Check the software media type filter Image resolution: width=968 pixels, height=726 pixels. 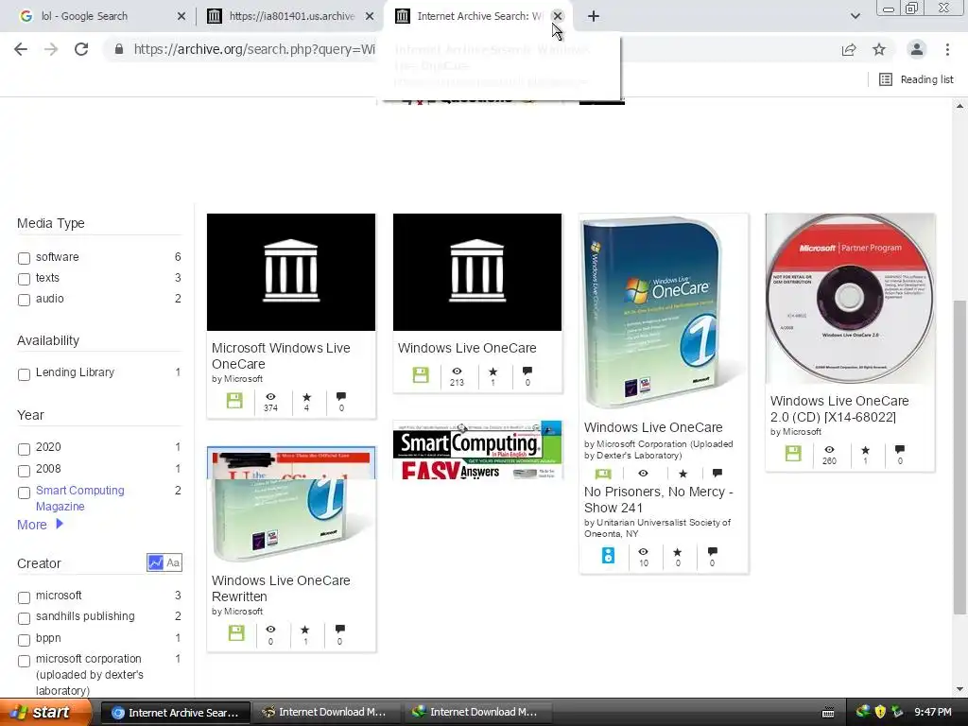pyautogui.click(x=24, y=258)
